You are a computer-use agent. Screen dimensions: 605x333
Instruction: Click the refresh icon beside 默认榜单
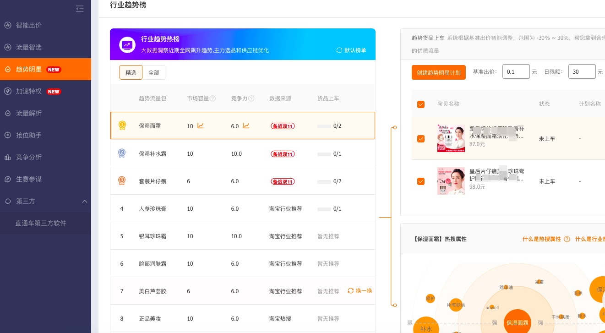click(339, 50)
